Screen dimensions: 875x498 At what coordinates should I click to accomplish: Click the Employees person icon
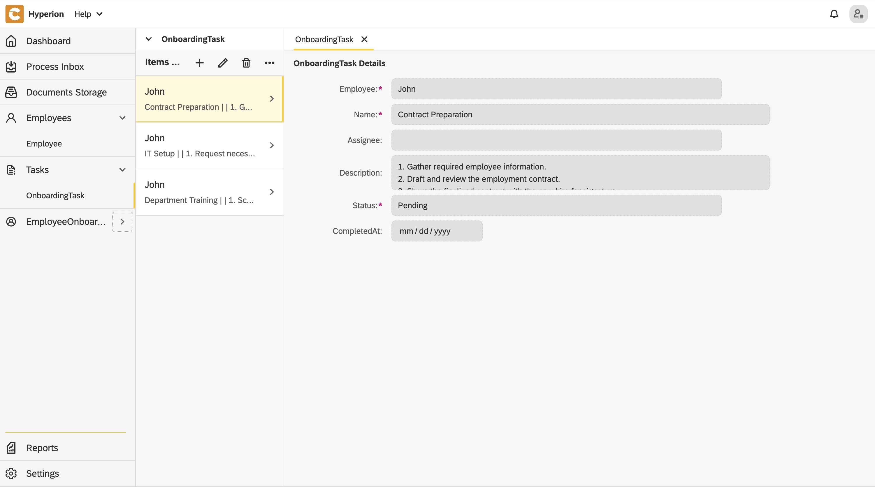11,118
